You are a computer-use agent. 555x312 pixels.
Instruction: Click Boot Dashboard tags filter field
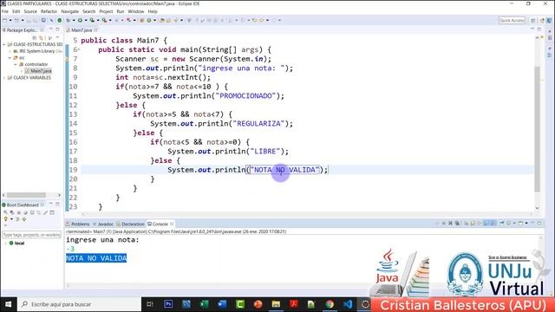point(31,235)
